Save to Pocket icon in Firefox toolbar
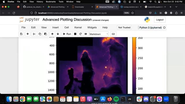Screen dimensions: 185x104 (150, 13)
